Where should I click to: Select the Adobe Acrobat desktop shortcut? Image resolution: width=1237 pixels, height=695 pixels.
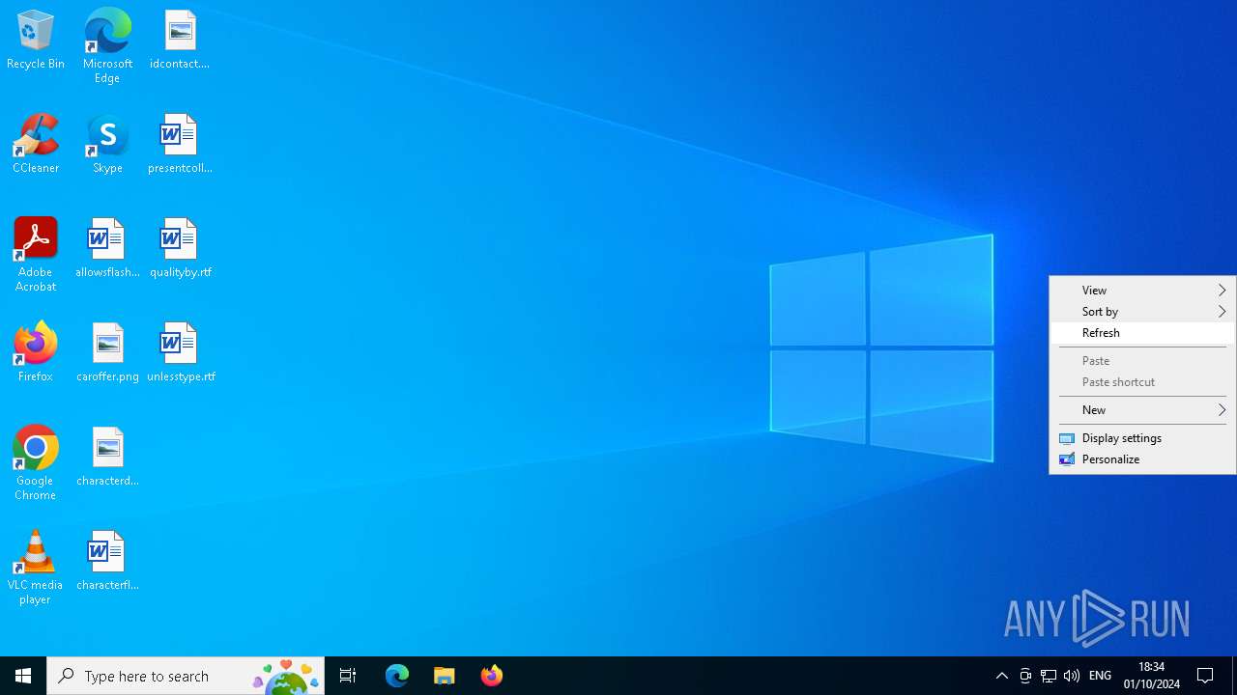pos(36,255)
